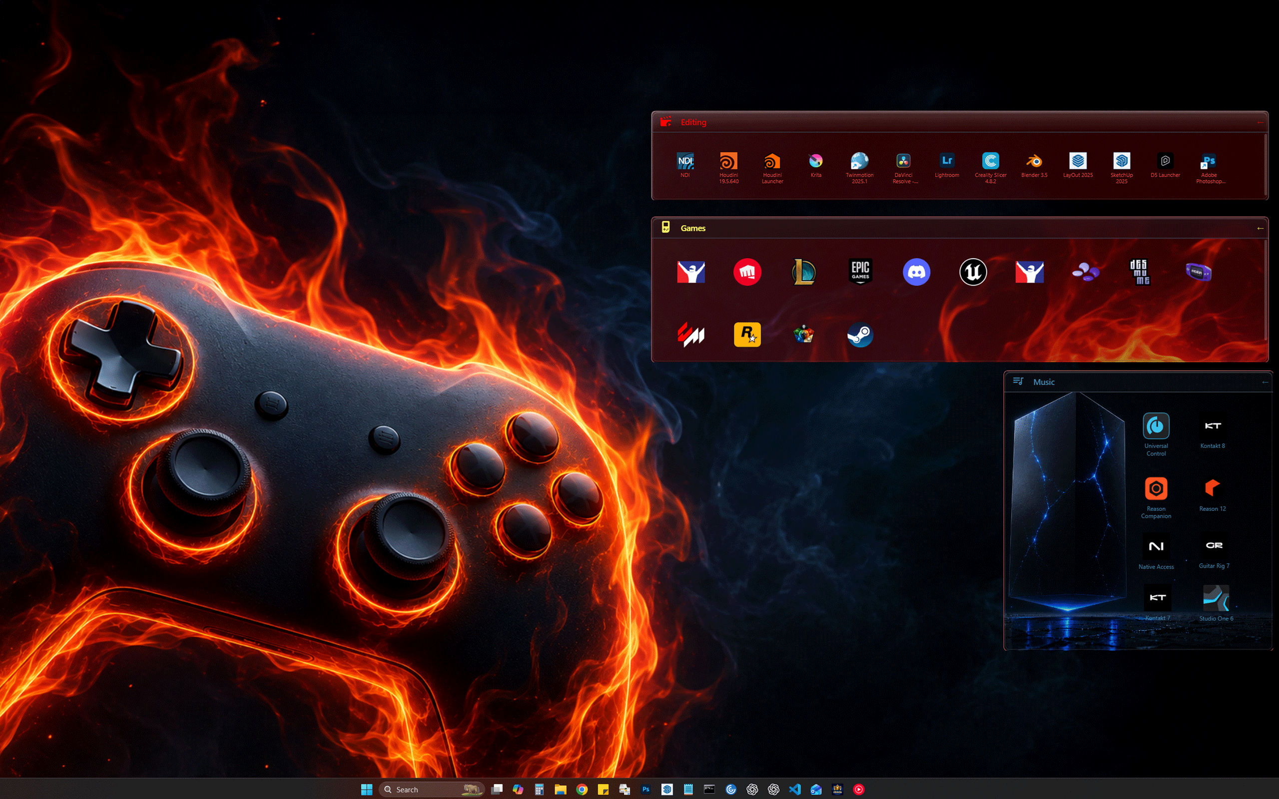Select Creality Slicer 4.8.2
1279x799 pixels.
click(990, 167)
